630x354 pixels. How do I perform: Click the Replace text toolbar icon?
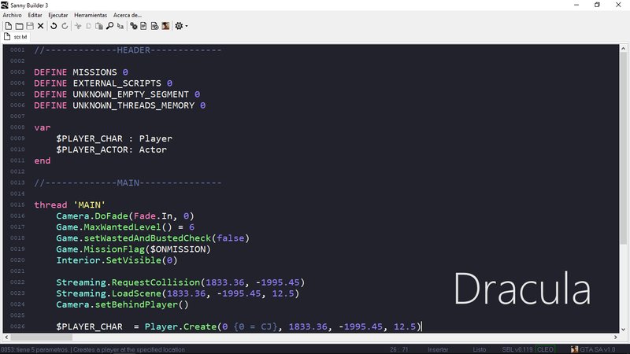120,26
